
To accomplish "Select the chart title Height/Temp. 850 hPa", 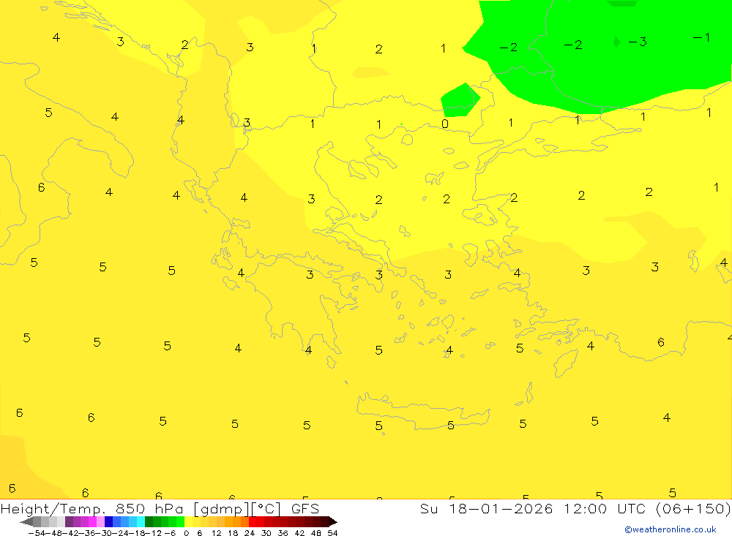I will (x=92, y=508).
